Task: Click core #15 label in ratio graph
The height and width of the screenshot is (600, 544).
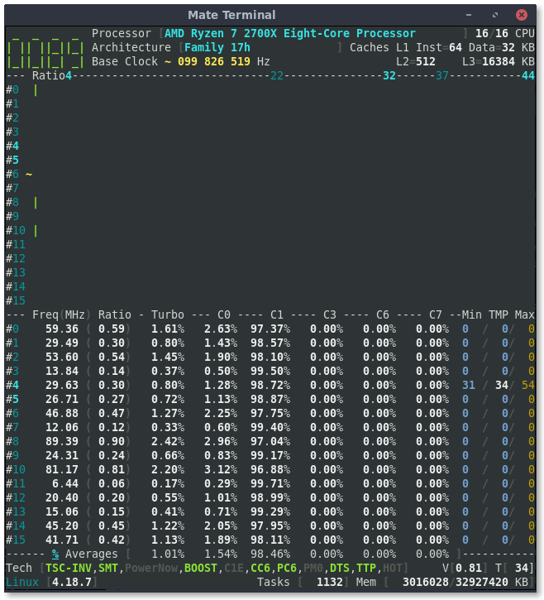Action: [16, 300]
